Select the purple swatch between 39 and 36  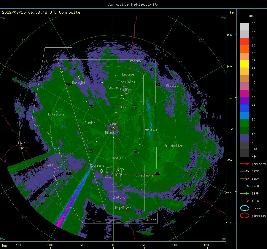pos(244,101)
